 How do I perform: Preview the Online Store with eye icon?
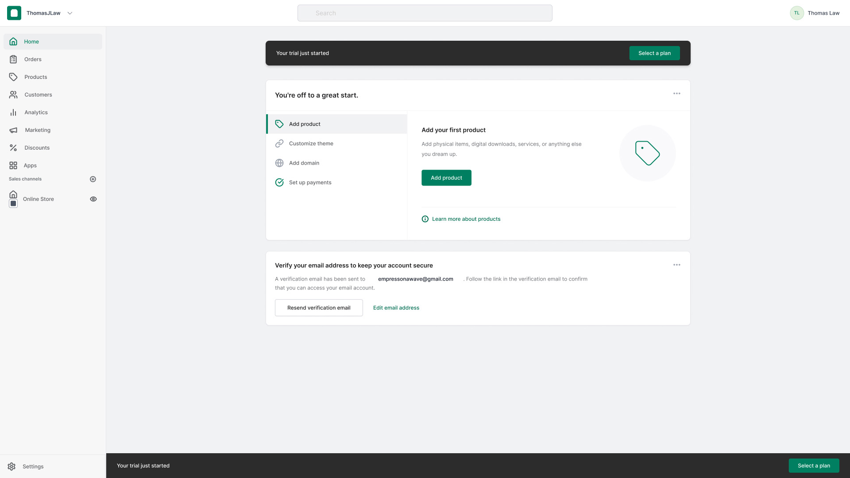click(x=93, y=199)
